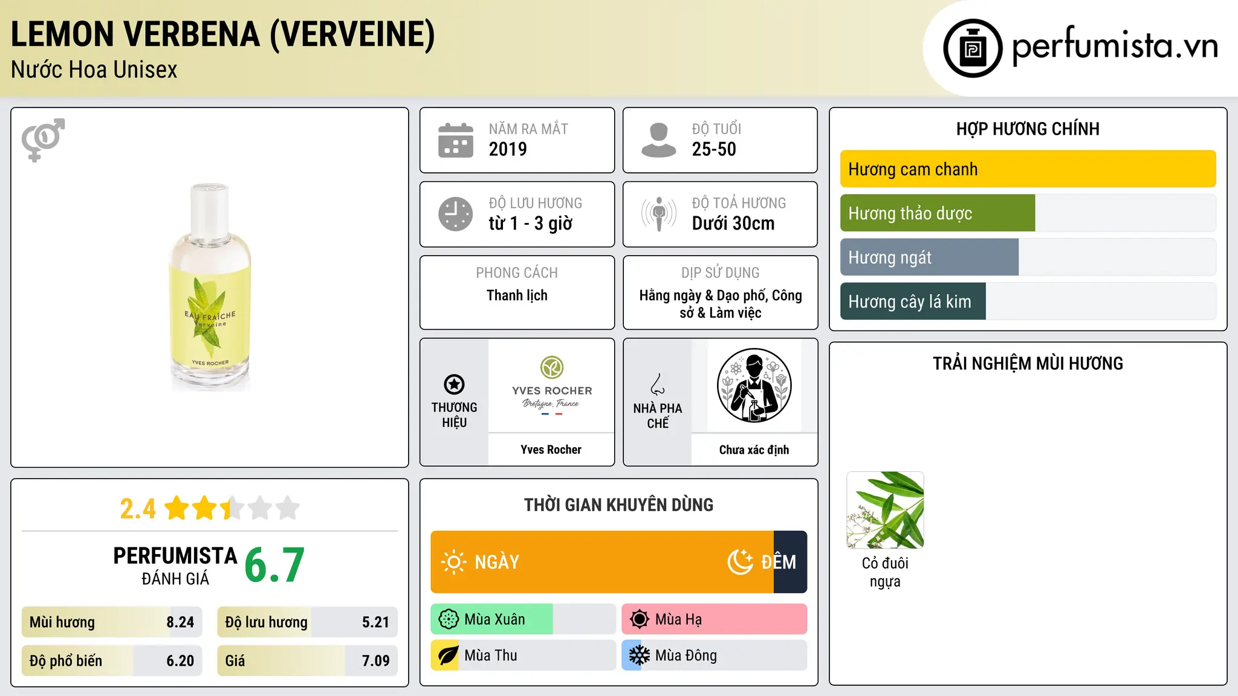The width and height of the screenshot is (1238, 696).
Task: Click the clock icon beside Độ lưu hương
Action: (456, 214)
